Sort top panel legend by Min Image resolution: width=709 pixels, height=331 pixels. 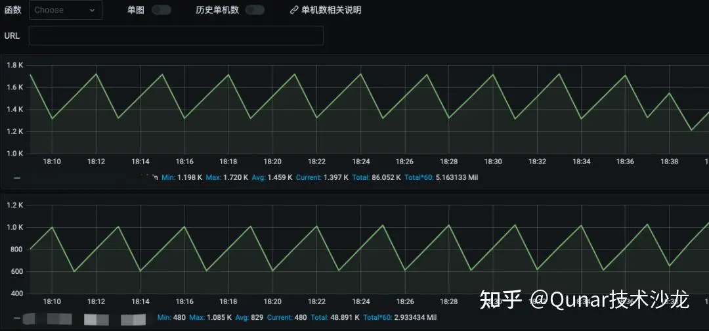tap(168, 177)
